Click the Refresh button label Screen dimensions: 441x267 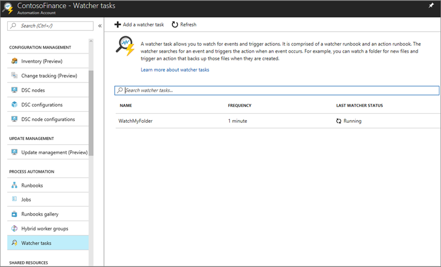click(188, 25)
